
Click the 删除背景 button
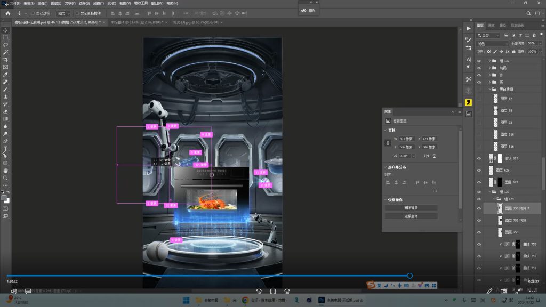coord(411,208)
